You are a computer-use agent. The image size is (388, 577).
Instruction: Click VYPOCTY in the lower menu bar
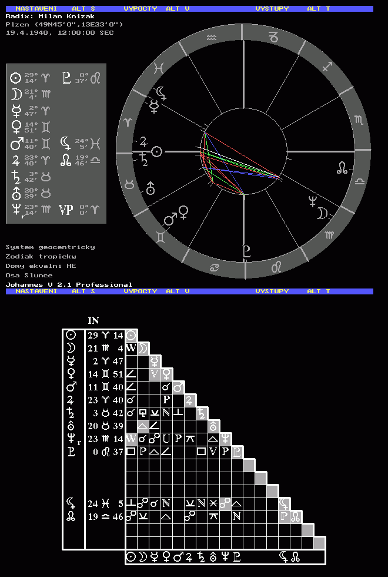140,291
